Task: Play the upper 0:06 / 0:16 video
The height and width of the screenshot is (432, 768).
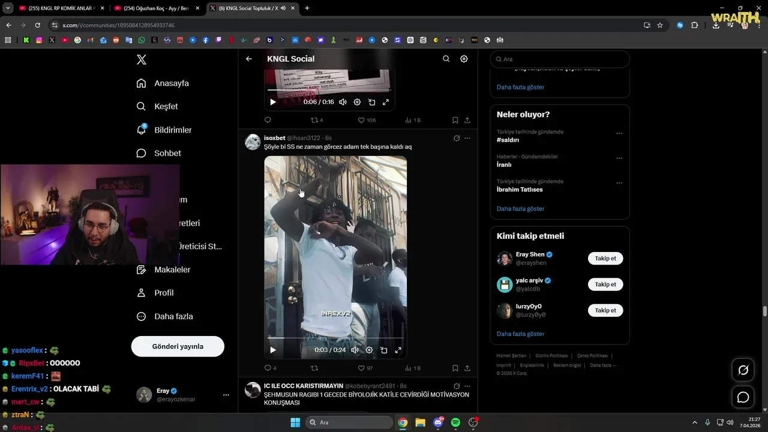Action: (x=273, y=102)
